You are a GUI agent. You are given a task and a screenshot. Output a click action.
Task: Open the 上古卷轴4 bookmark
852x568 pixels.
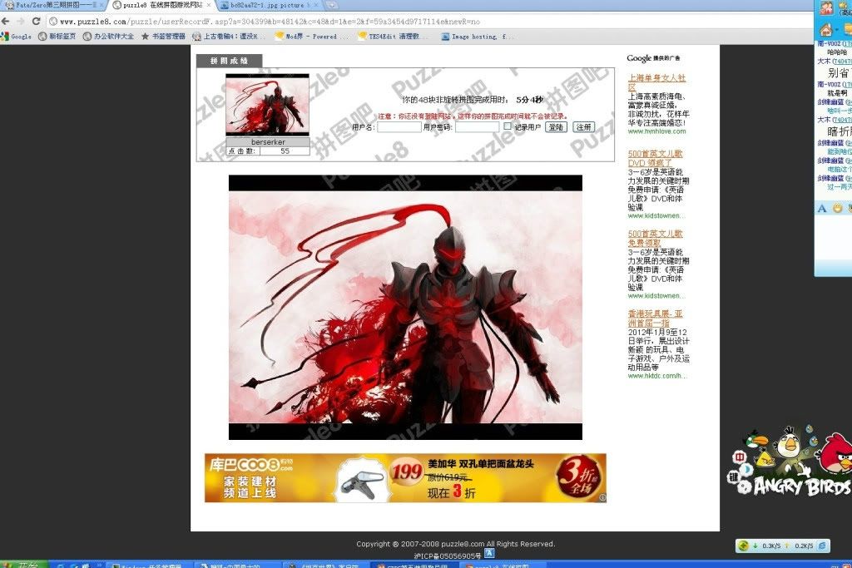[228, 37]
